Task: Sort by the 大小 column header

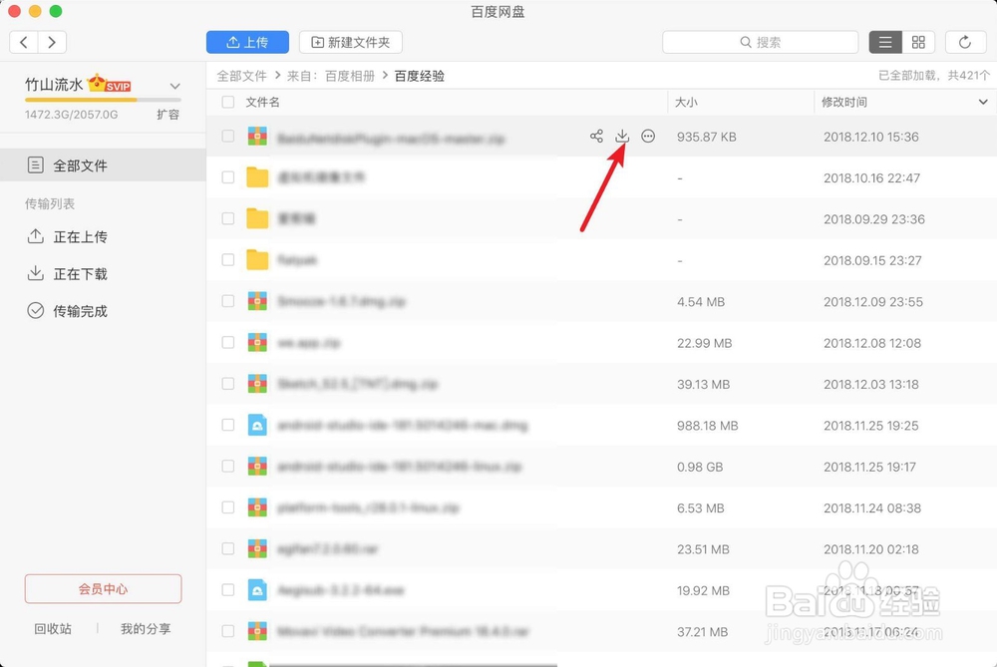Action: coord(686,102)
